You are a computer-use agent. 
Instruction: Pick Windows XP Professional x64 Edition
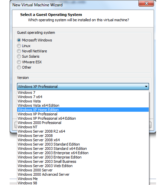83,118
